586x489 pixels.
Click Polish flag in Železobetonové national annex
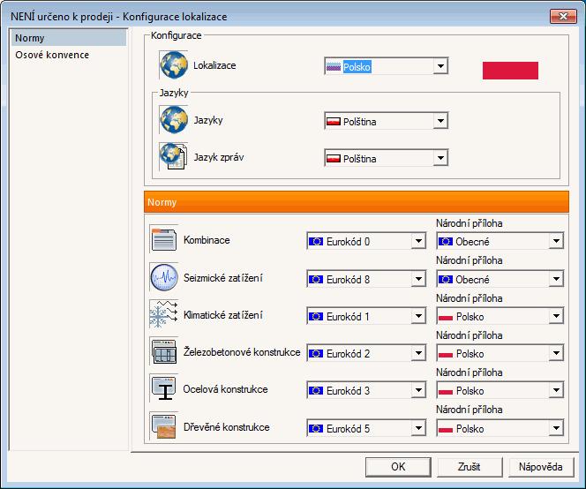coord(446,354)
